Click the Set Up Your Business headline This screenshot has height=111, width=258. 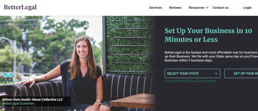tap(208, 35)
